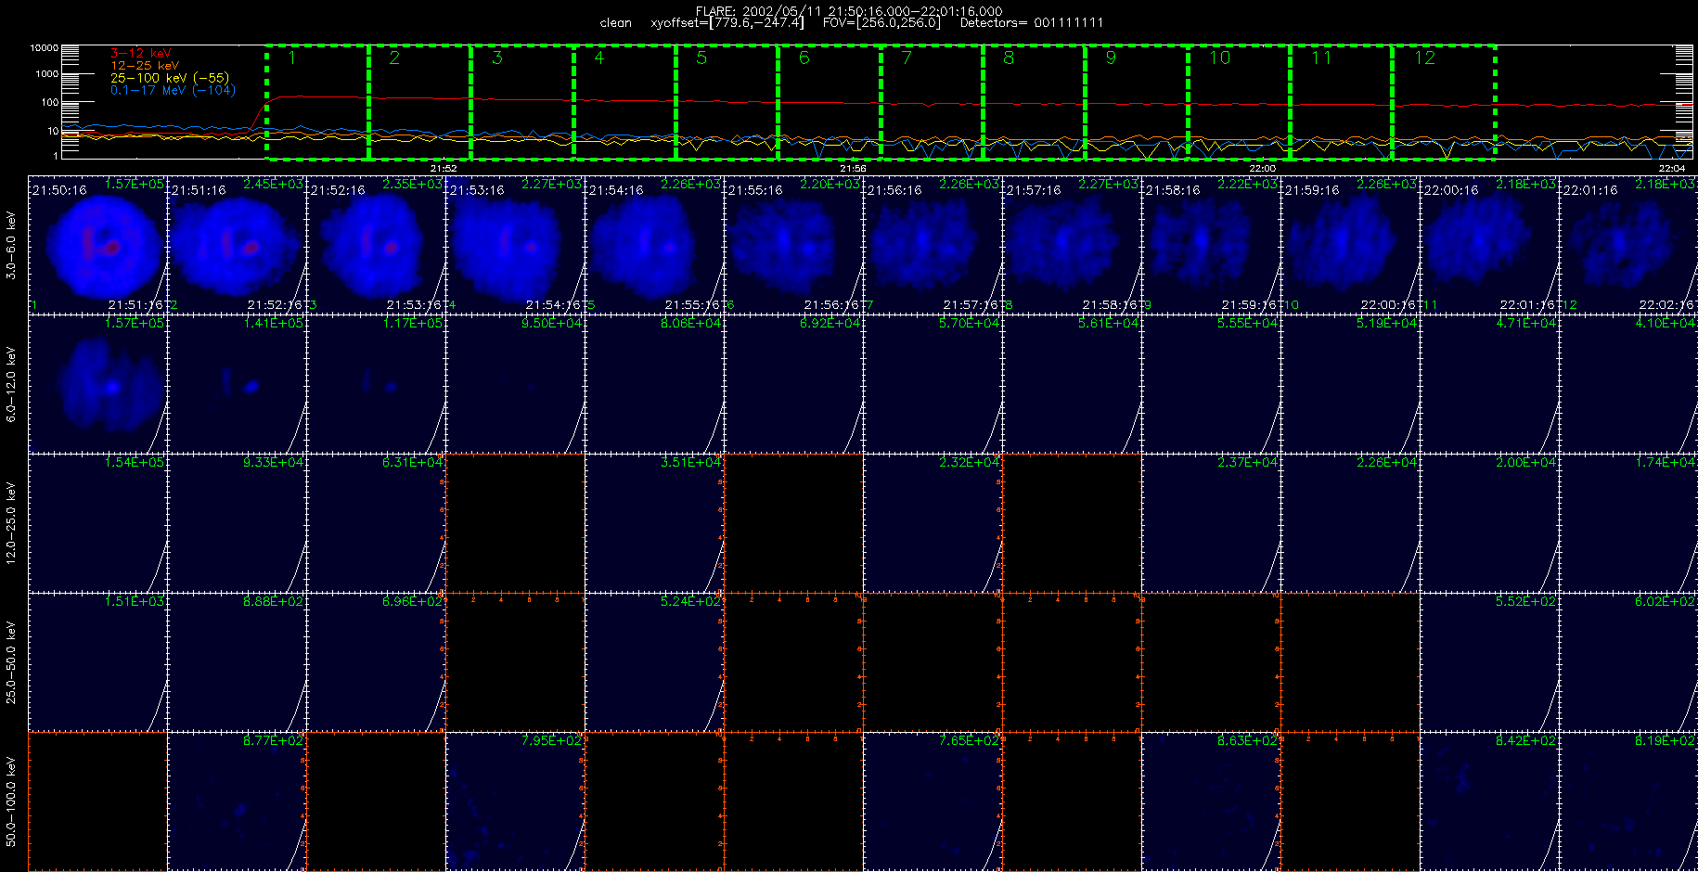
Task: Open the 3.0-6.0 keV image starting 22:00:16
Action: [1489, 244]
